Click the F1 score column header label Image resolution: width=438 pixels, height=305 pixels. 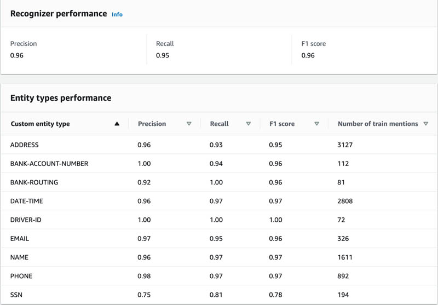(x=282, y=124)
